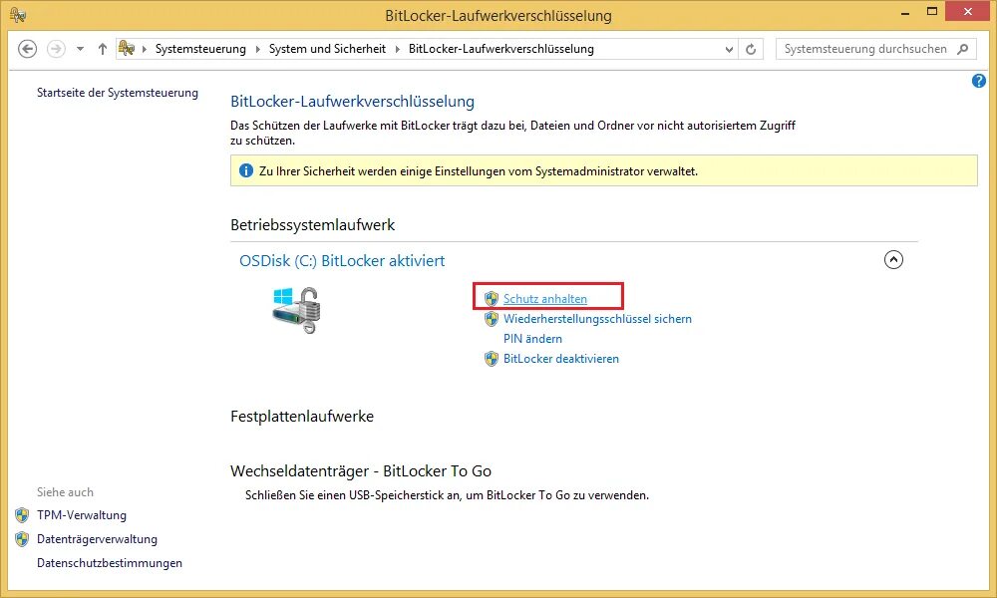Click shield icon beside Datenträgerverwaltung
Image resolution: width=997 pixels, height=598 pixels.
tap(22, 539)
